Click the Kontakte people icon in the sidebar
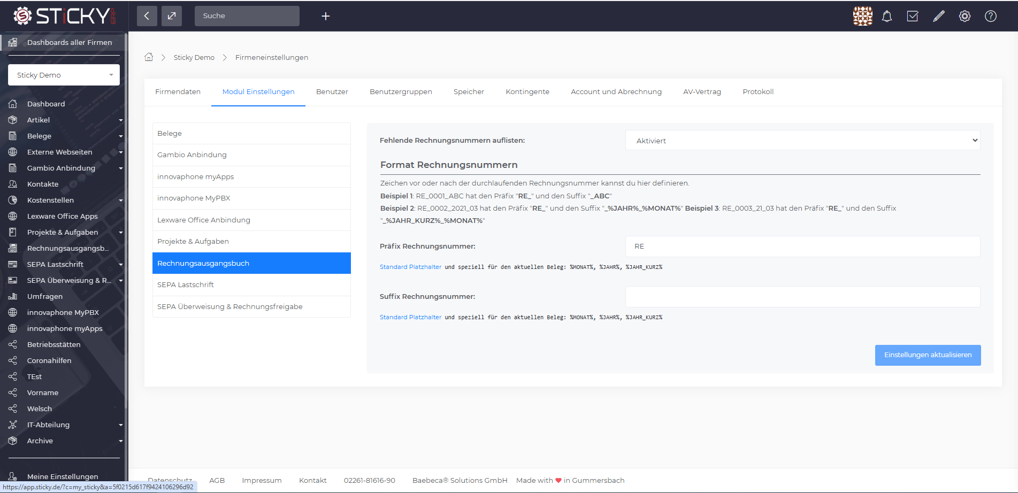This screenshot has height=493, width=1018. pyautogui.click(x=13, y=184)
